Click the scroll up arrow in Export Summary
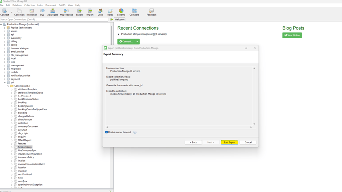Screen dimensions: 342x192 click(254, 68)
